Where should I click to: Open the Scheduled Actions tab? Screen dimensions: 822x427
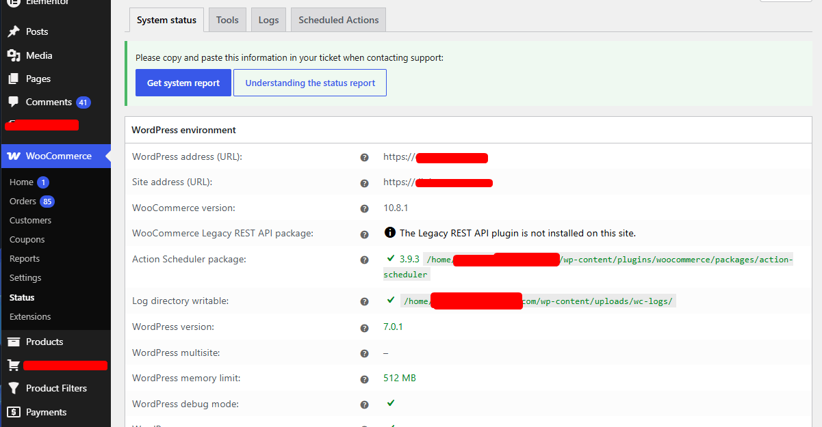click(x=339, y=20)
